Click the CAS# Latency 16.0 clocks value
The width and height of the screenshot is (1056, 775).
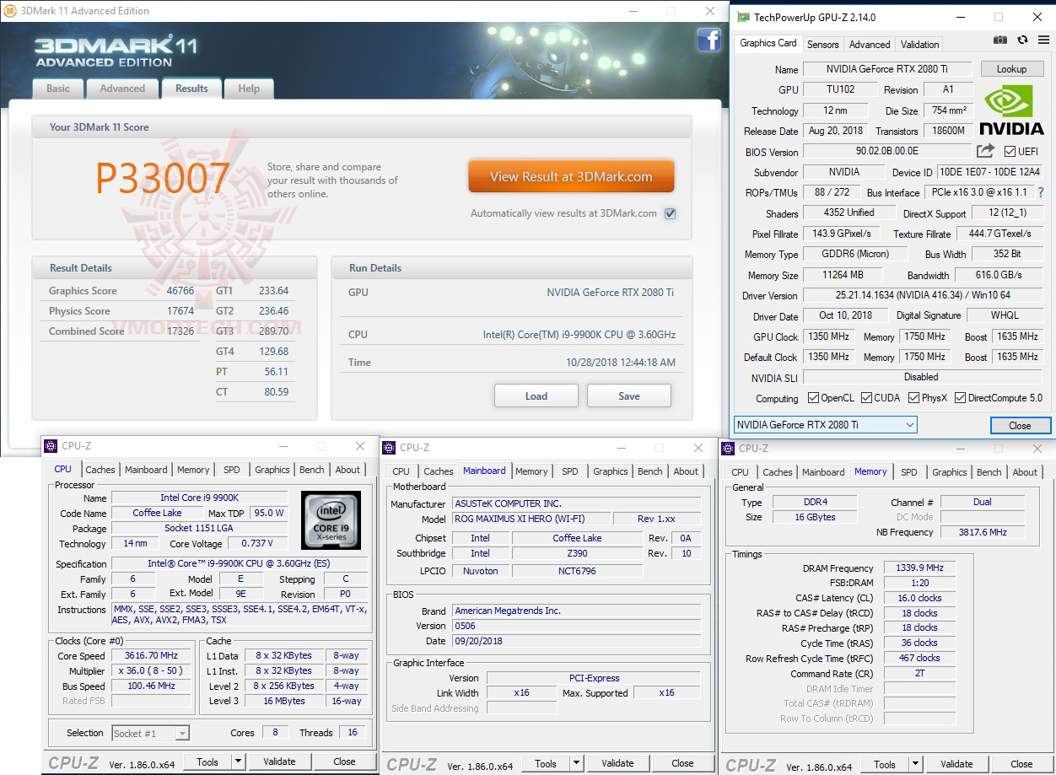point(919,598)
